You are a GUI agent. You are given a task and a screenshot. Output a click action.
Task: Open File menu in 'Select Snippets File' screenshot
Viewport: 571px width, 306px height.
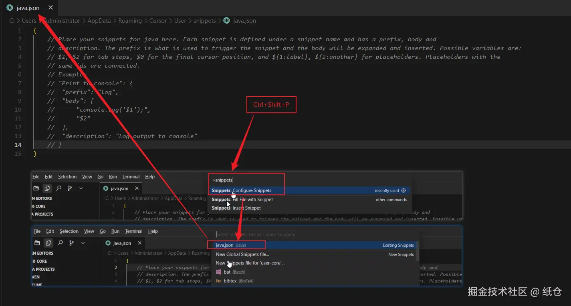pos(37,231)
